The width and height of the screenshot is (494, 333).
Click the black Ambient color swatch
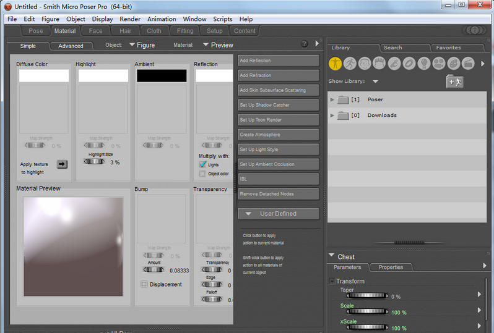coord(162,75)
